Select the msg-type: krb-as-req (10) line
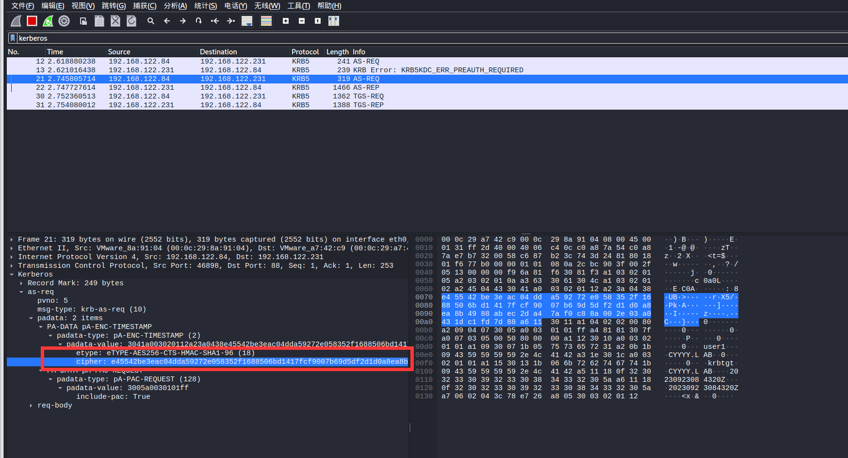Viewport: 848px width, 458px height. click(x=92, y=310)
